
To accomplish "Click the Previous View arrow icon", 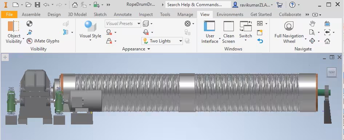I will coord(327,32).
